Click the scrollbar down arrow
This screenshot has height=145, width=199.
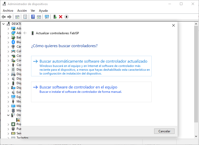click(x=196, y=136)
